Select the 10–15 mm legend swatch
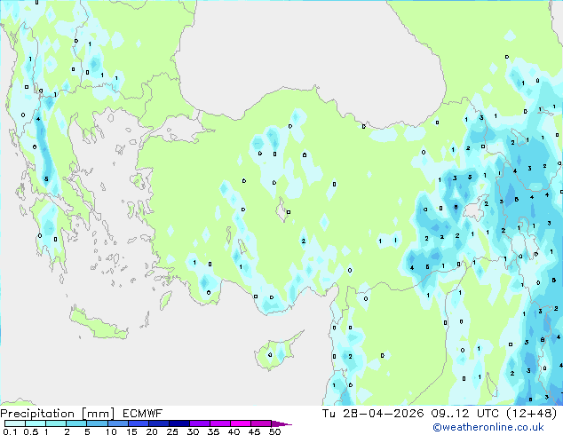Image resolution: width=563 pixels, height=435 pixels. [x=117, y=423]
